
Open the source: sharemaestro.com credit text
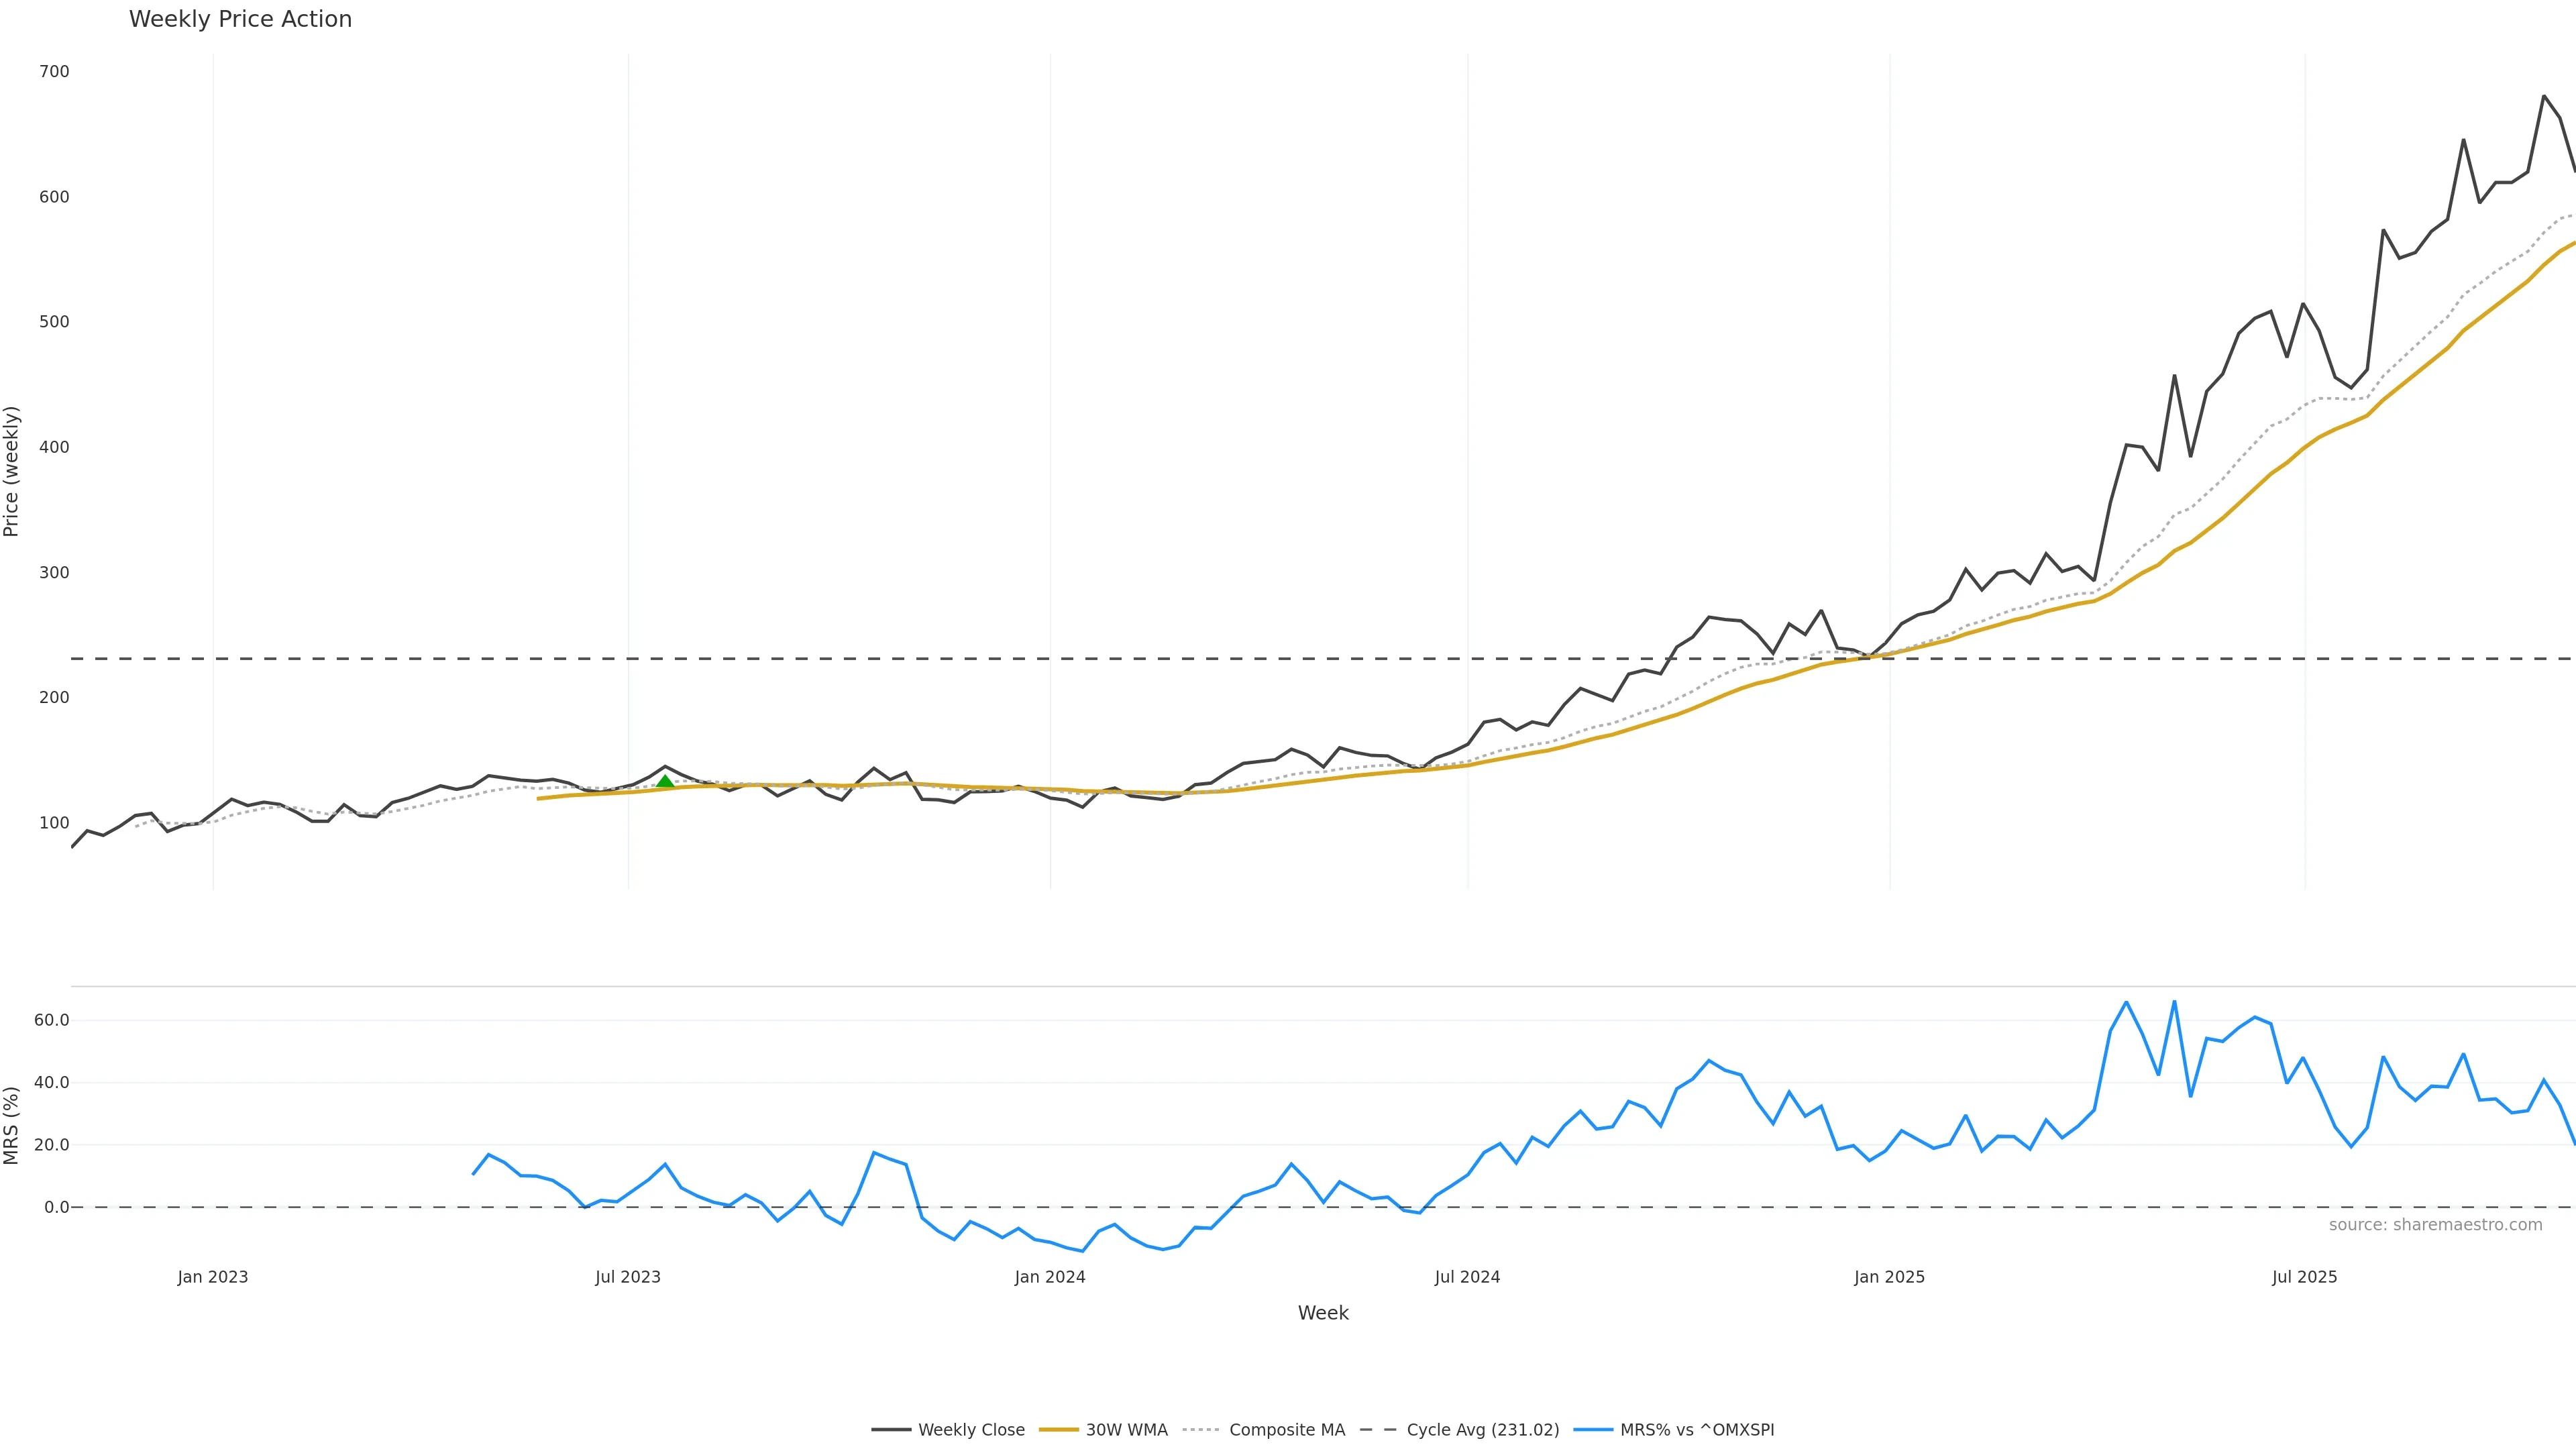2435,1225
